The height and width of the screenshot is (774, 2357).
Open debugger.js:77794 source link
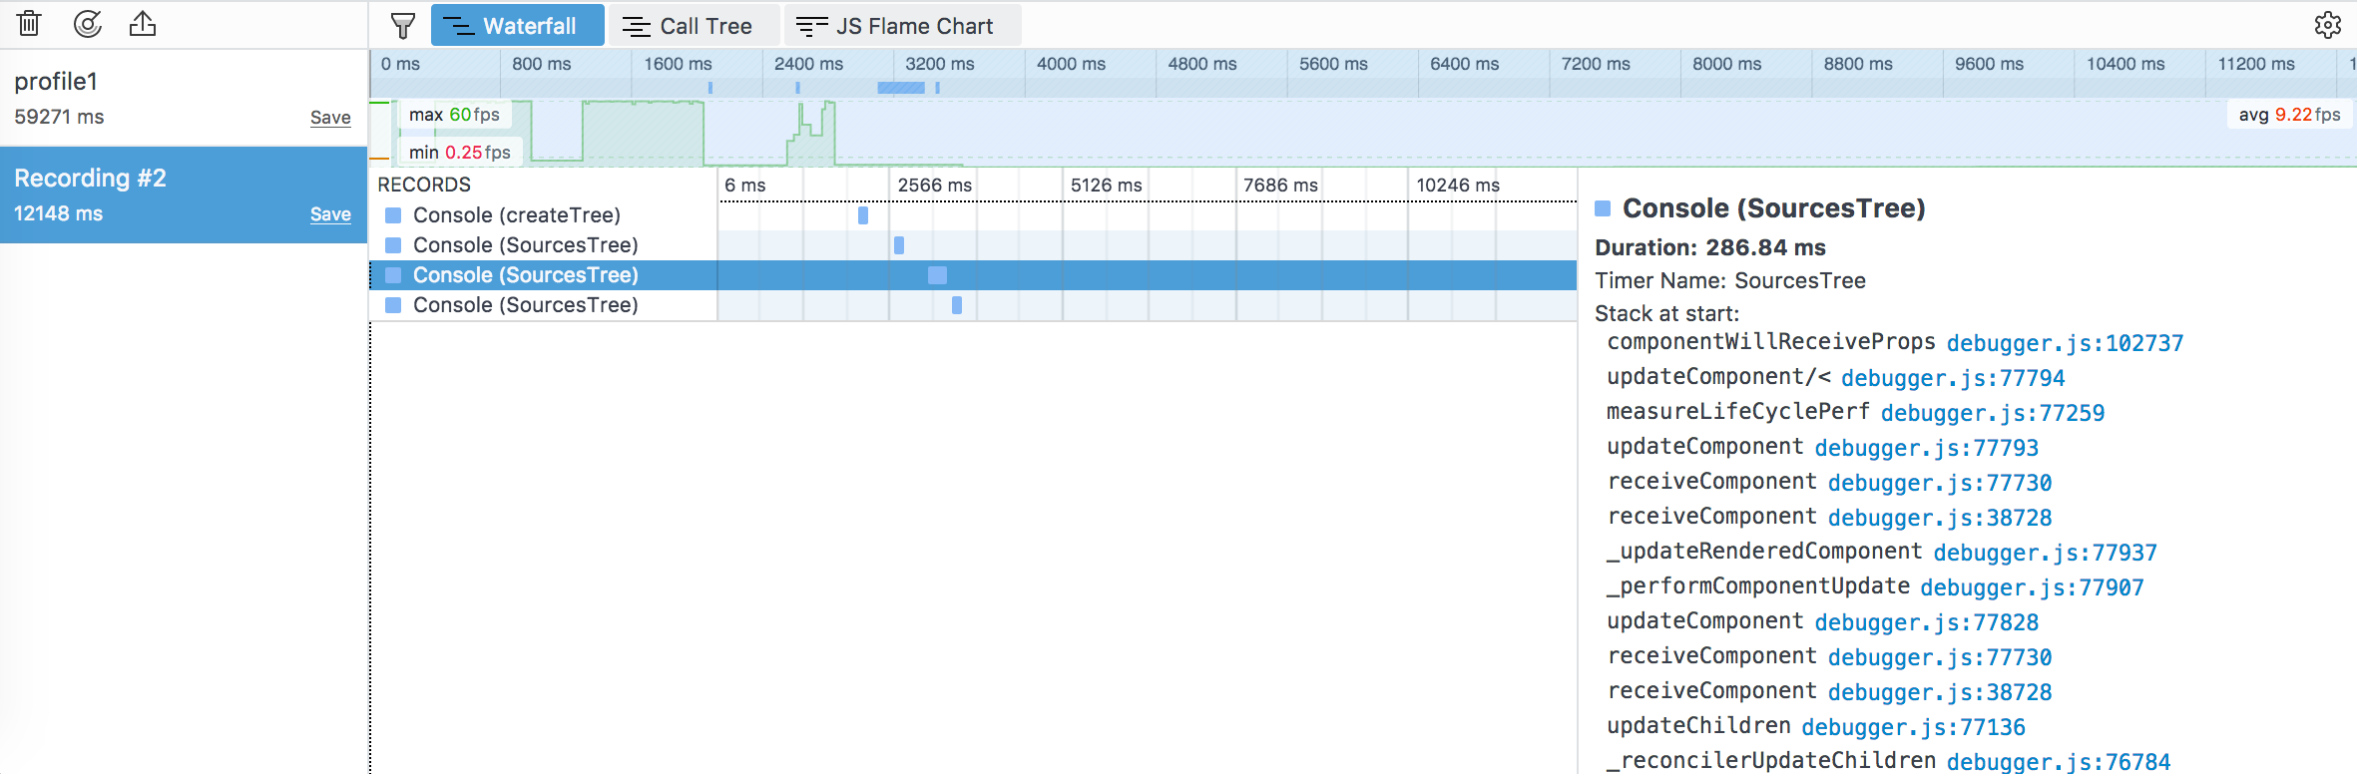1953,378
